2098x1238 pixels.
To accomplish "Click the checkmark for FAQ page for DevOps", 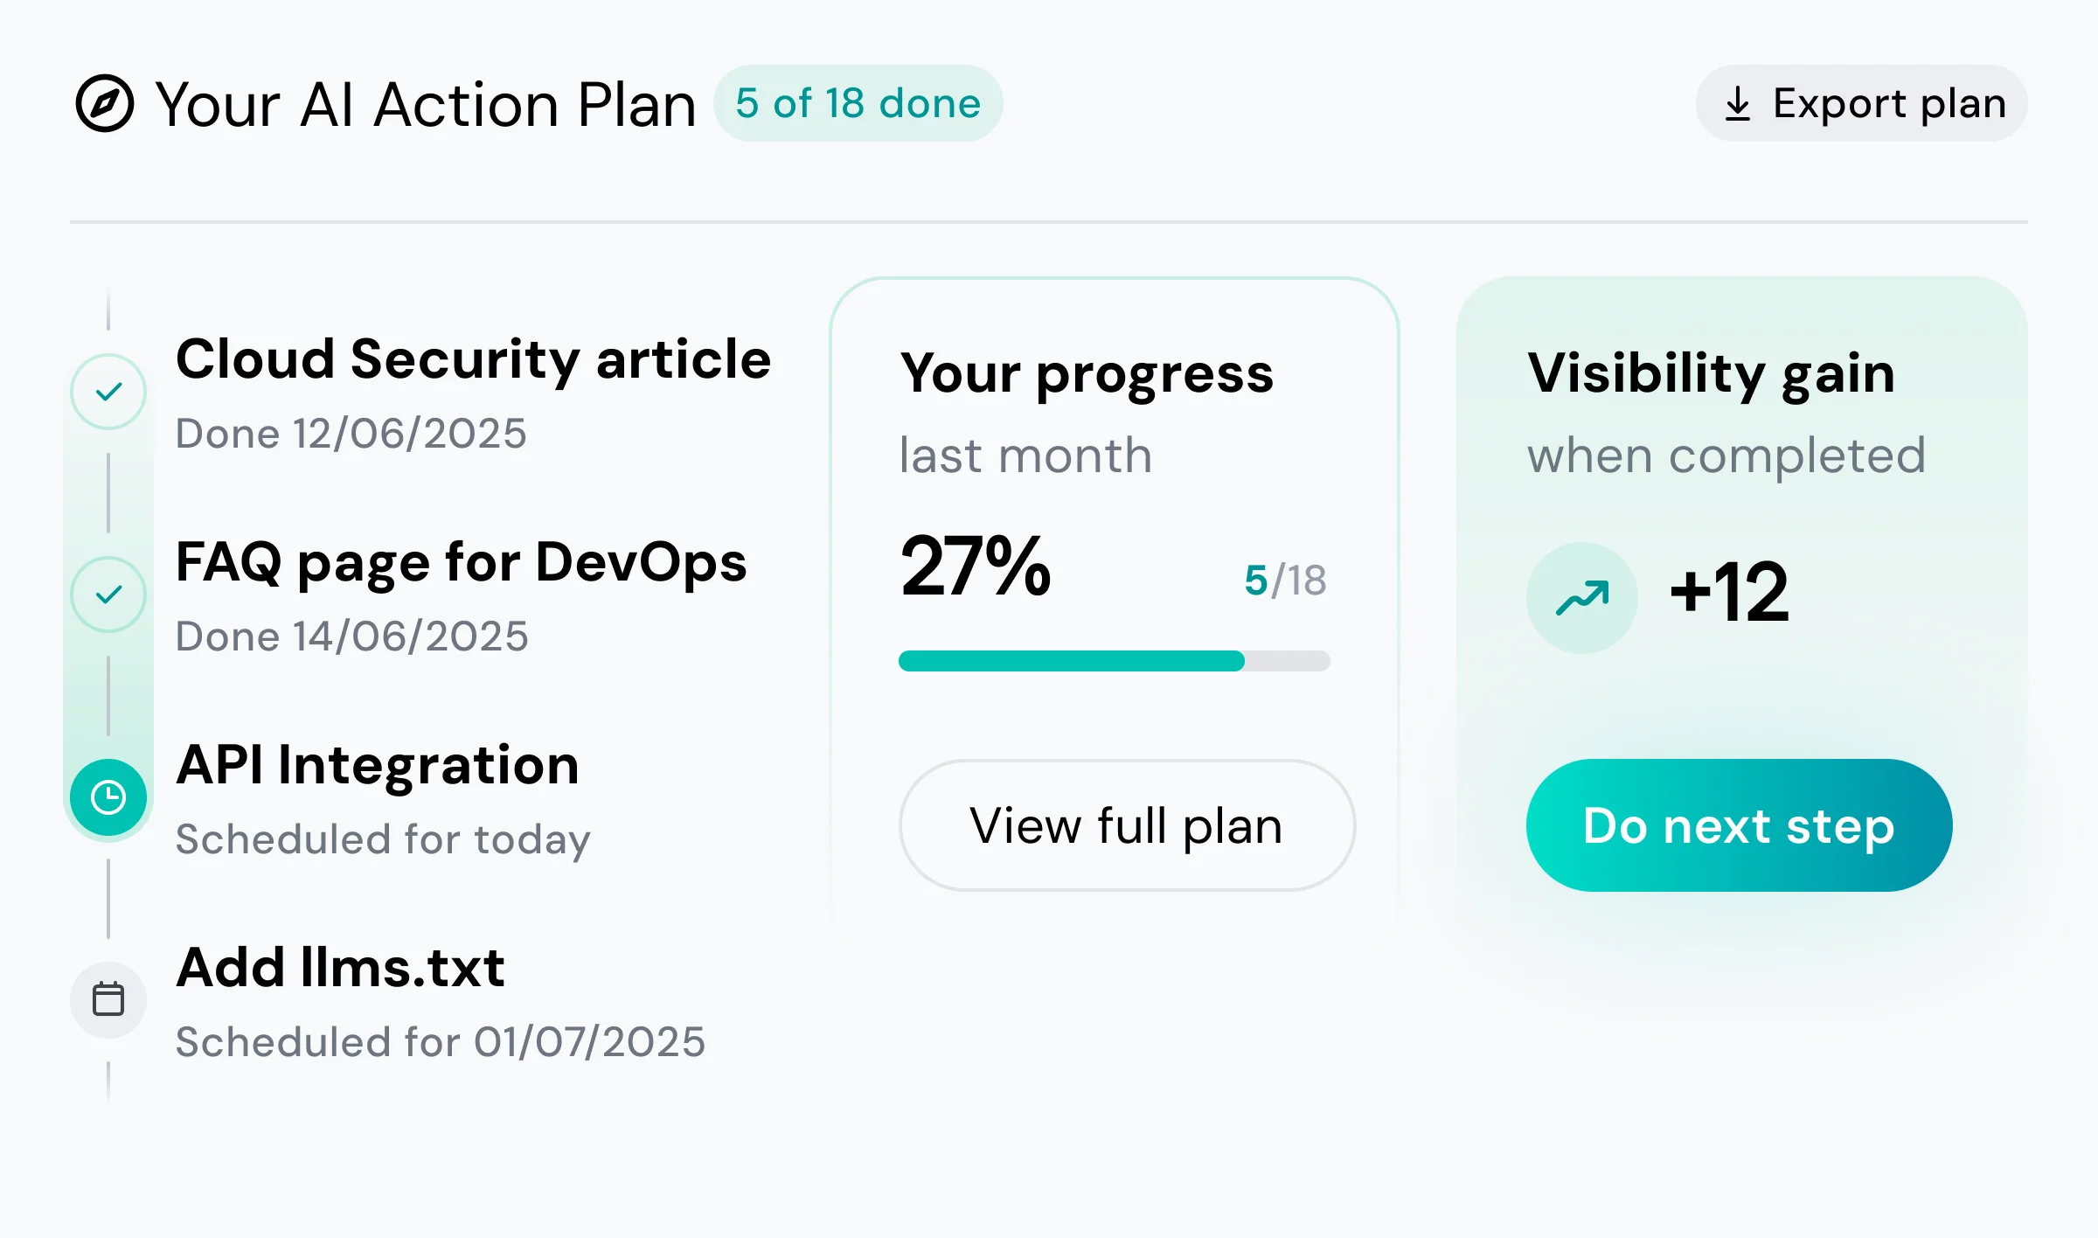I will (108, 595).
